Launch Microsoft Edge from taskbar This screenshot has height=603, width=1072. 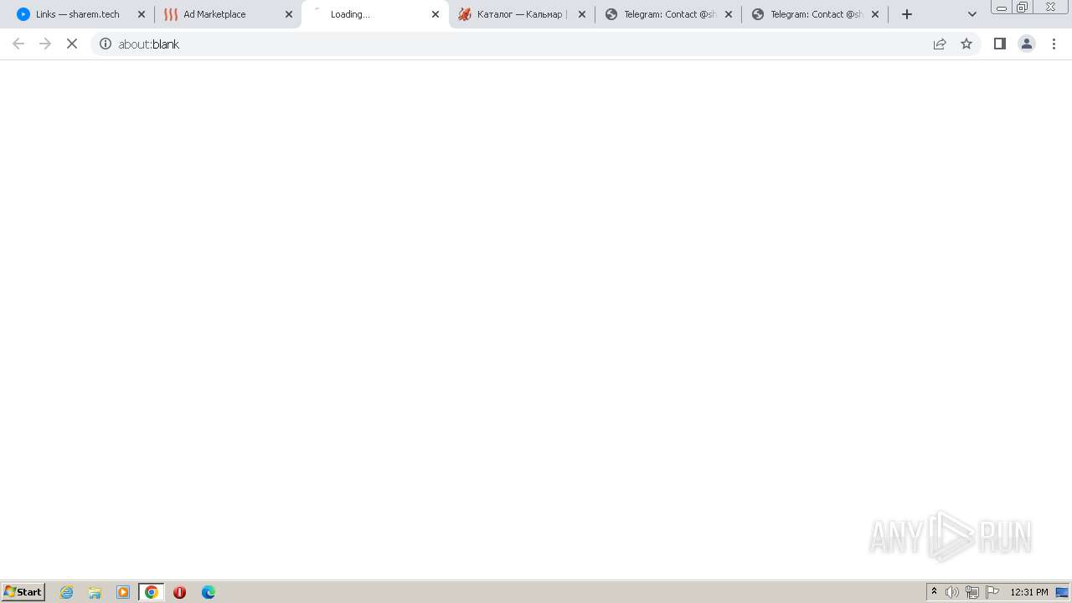click(x=208, y=592)
